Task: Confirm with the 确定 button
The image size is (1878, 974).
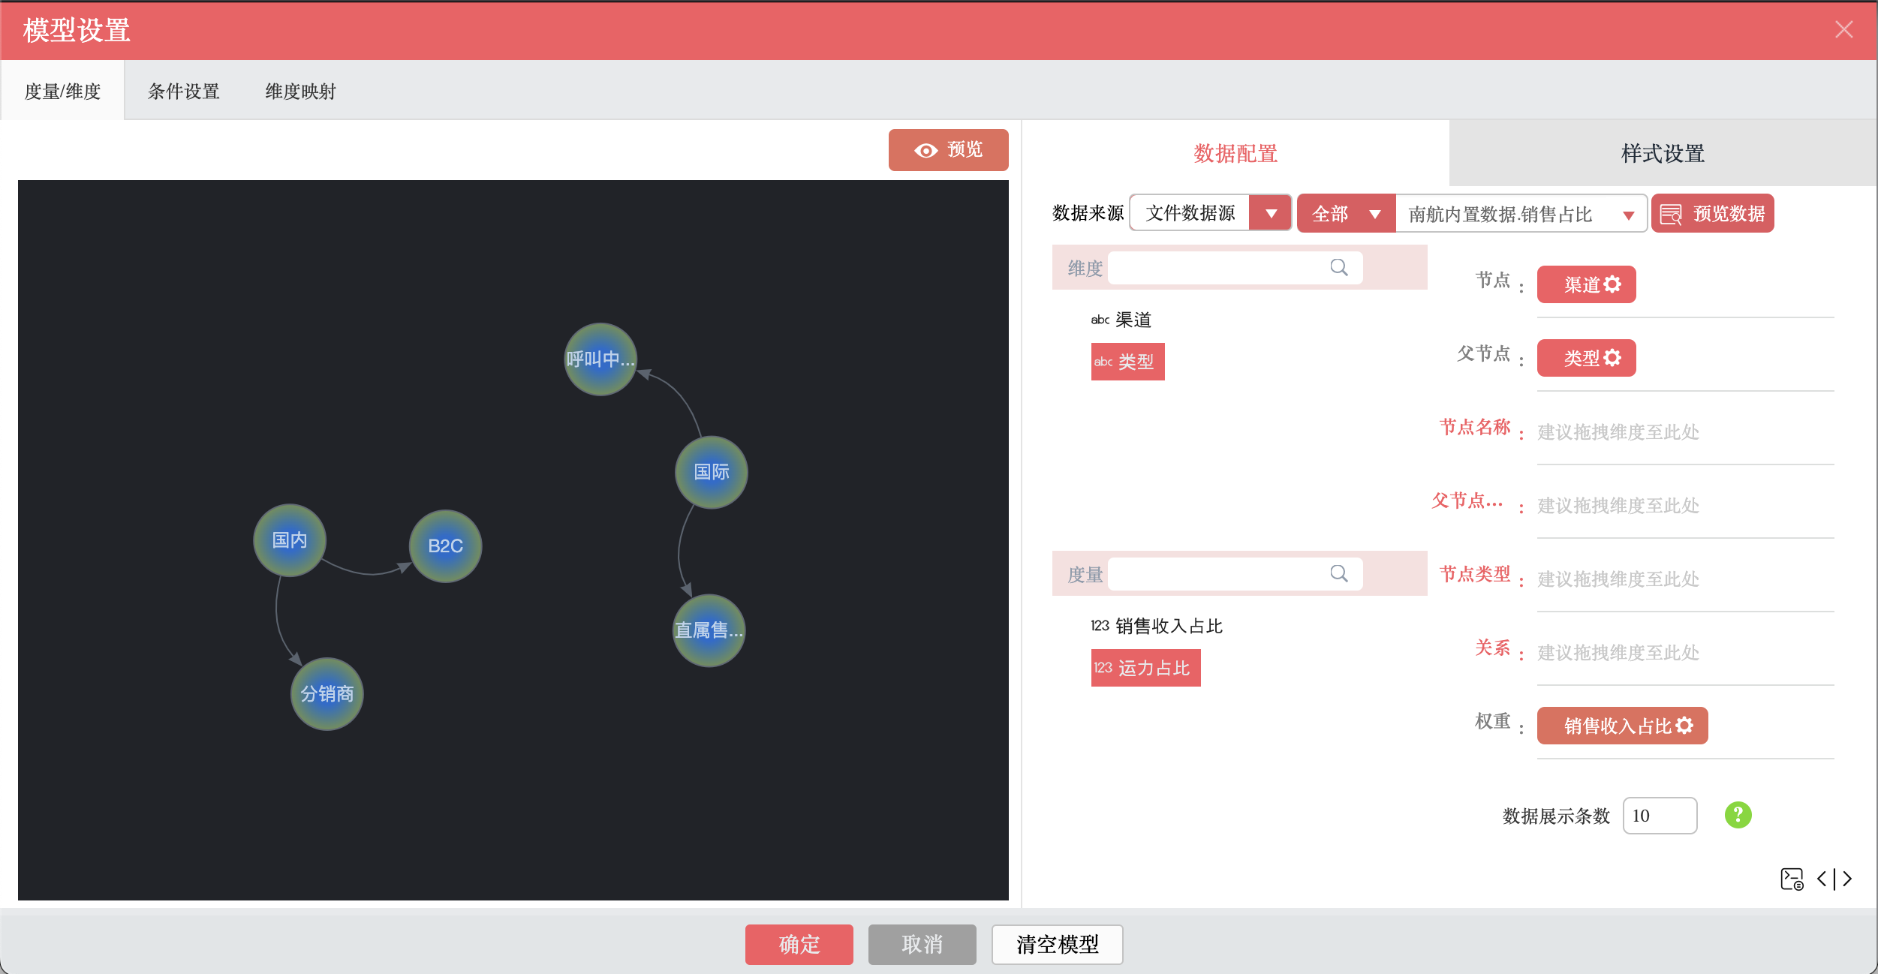Action: coord(799,944)
